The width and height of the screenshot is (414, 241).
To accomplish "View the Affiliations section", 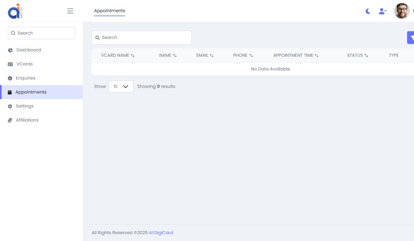I will (x=27, y=120).
